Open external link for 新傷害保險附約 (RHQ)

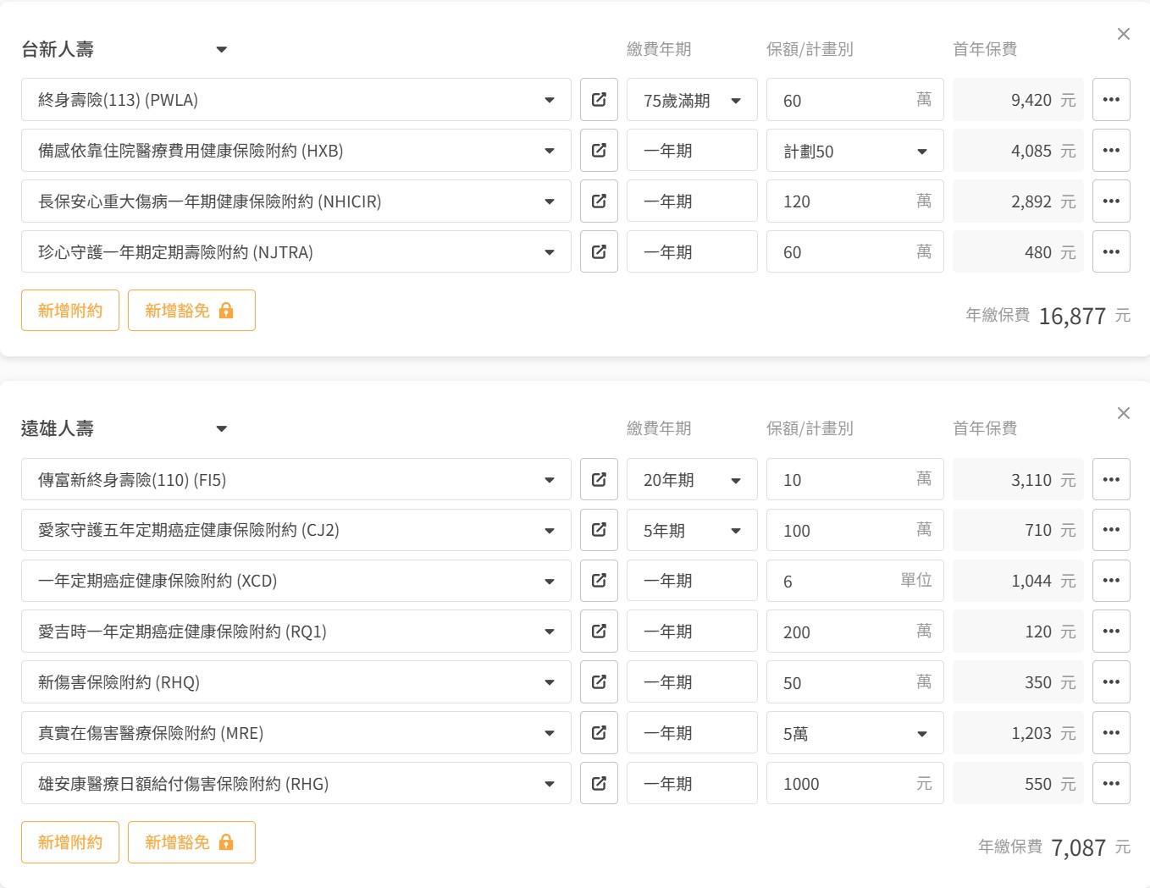tap(599, 682)
